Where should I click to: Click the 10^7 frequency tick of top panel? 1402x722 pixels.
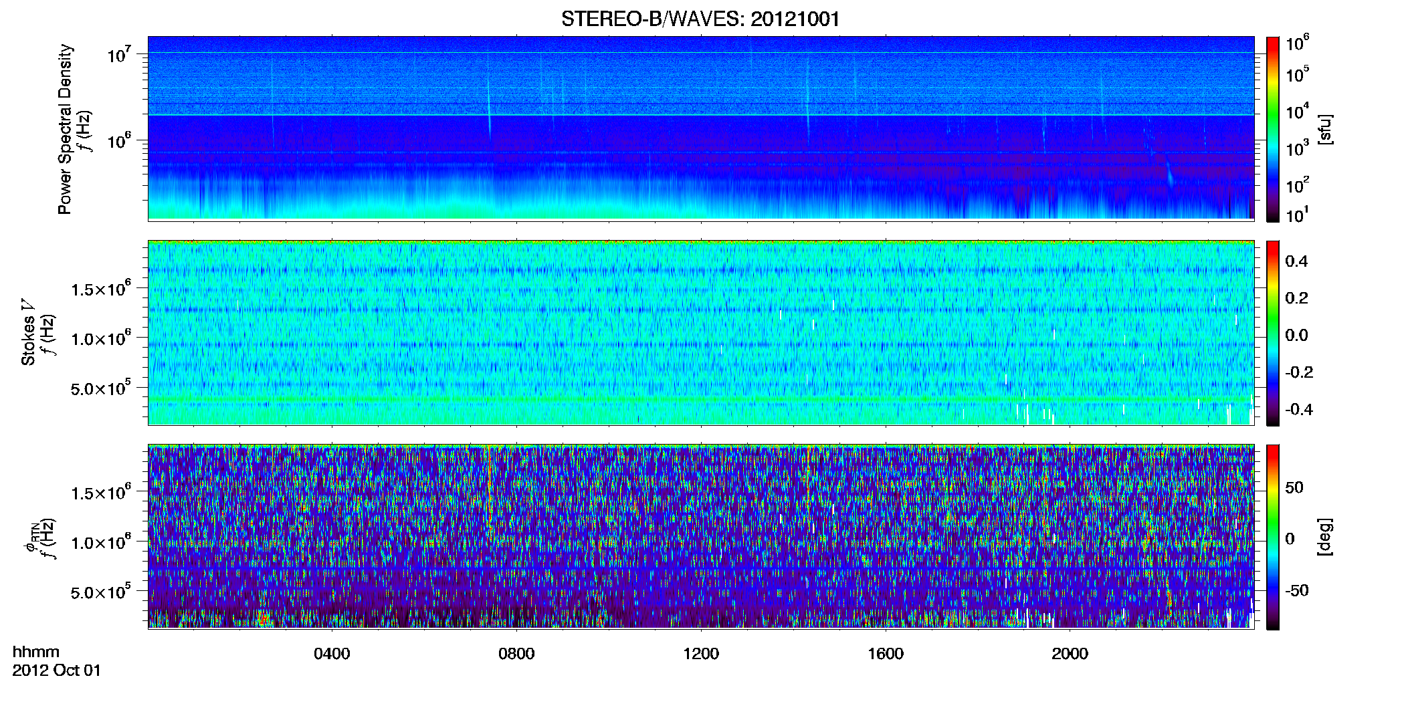118,54
